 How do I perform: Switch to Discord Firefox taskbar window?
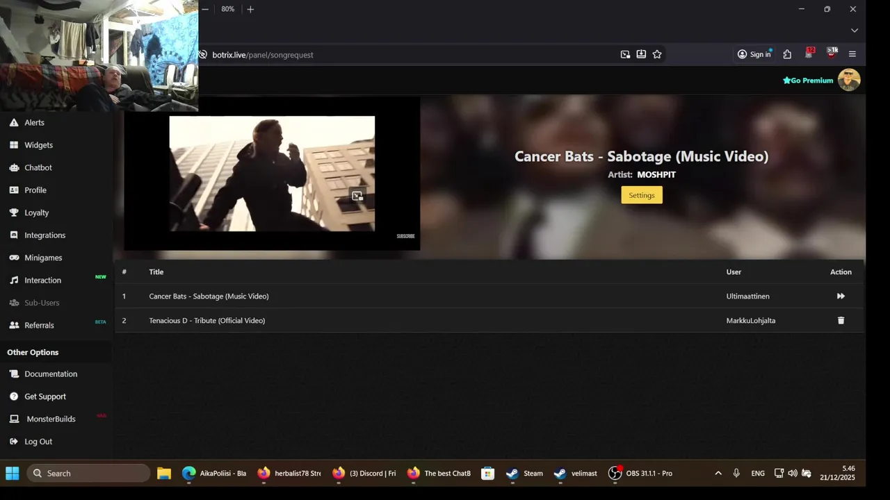pyautogui.click(x=364, y=474)
